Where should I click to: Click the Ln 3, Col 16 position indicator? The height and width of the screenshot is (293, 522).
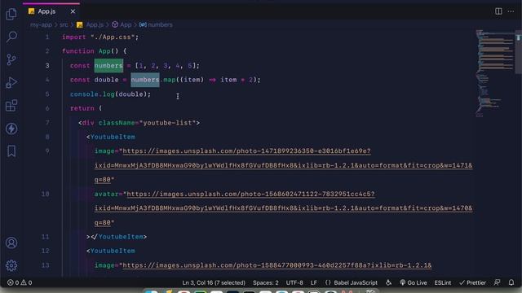tap(214, 282)
